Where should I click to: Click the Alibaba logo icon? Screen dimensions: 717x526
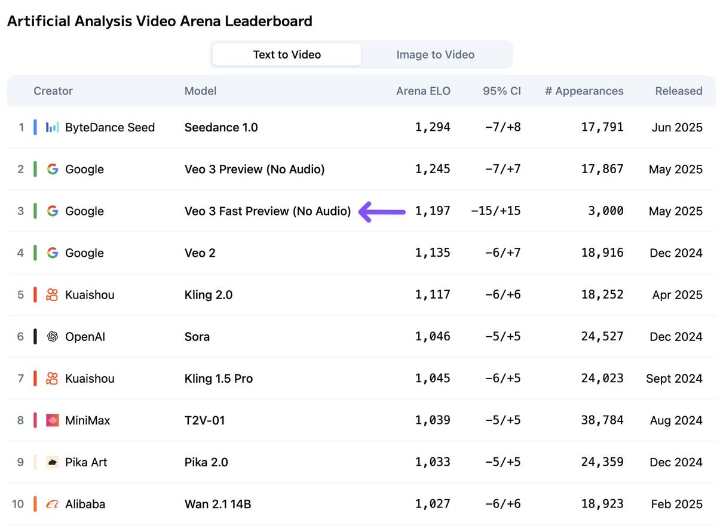tap(53, 504)
